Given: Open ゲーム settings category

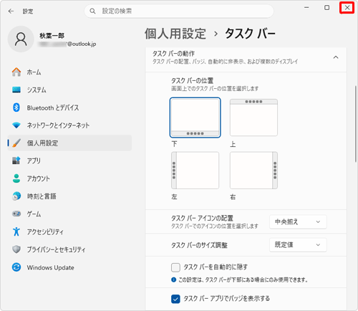Looking at the screenshot, I should click(x=69, y=214).
